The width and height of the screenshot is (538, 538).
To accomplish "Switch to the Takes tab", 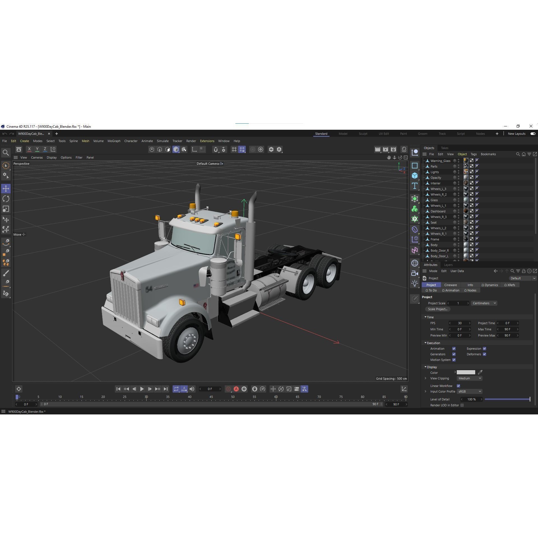I will 444,148.
